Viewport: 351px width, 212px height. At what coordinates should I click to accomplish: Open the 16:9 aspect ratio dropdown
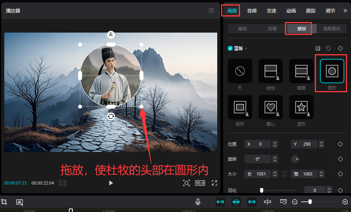200,183
